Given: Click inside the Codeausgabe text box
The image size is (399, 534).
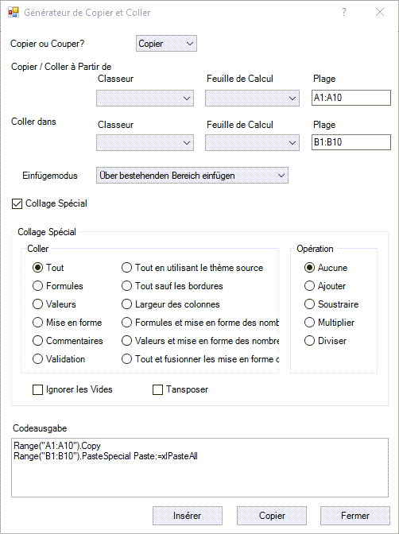Looking at the screenshot, I should tap(199, 467).
